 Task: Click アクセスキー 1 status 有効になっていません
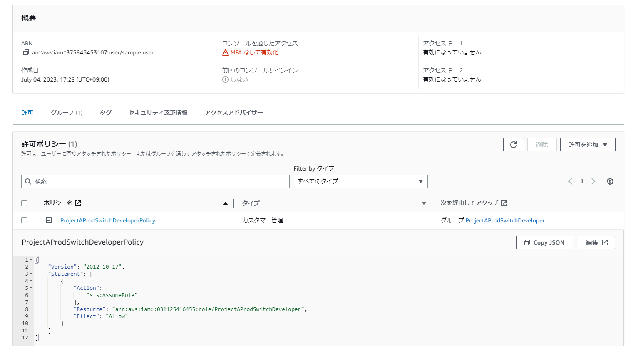coord(452,52)
